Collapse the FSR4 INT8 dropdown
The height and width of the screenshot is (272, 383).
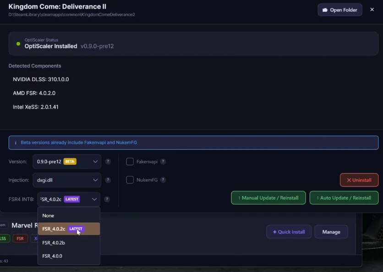tap(69, 199)
